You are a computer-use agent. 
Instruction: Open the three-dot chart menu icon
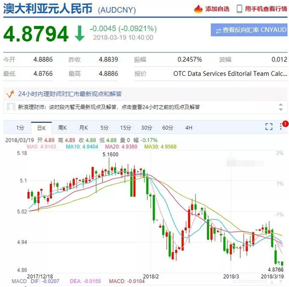281,126
